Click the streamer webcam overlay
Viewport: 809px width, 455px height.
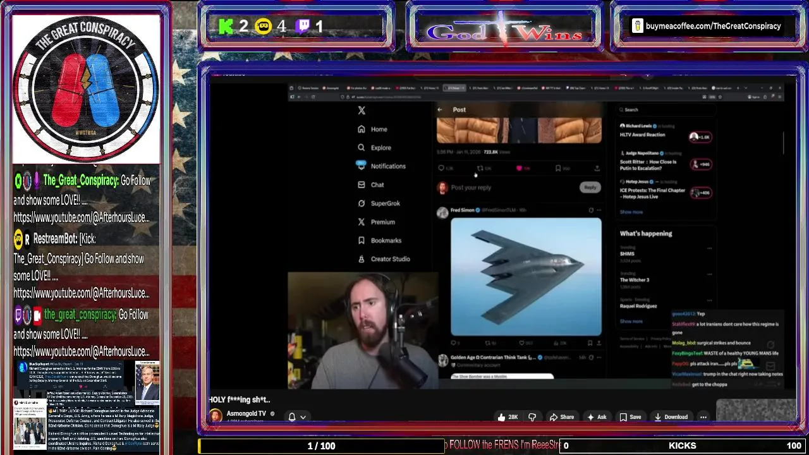363,331
